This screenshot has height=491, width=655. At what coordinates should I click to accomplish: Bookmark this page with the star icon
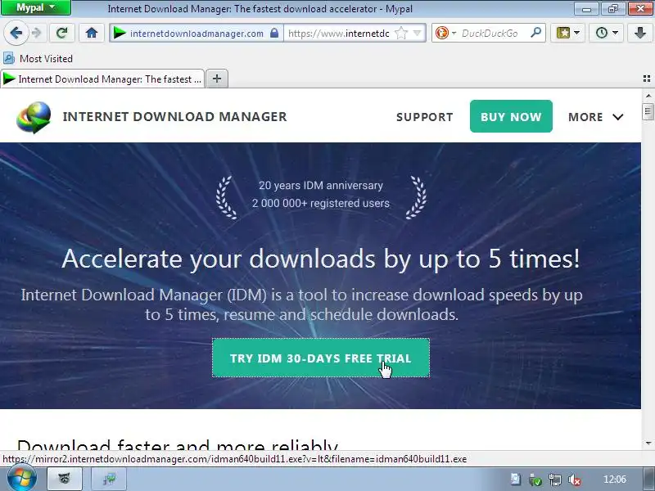point(401,33)
